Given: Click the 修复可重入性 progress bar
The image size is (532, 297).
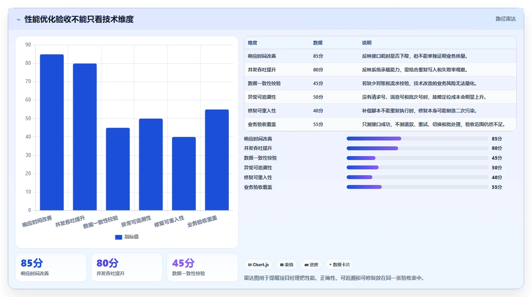Looking at the screenshot, I should pos(418,177).
